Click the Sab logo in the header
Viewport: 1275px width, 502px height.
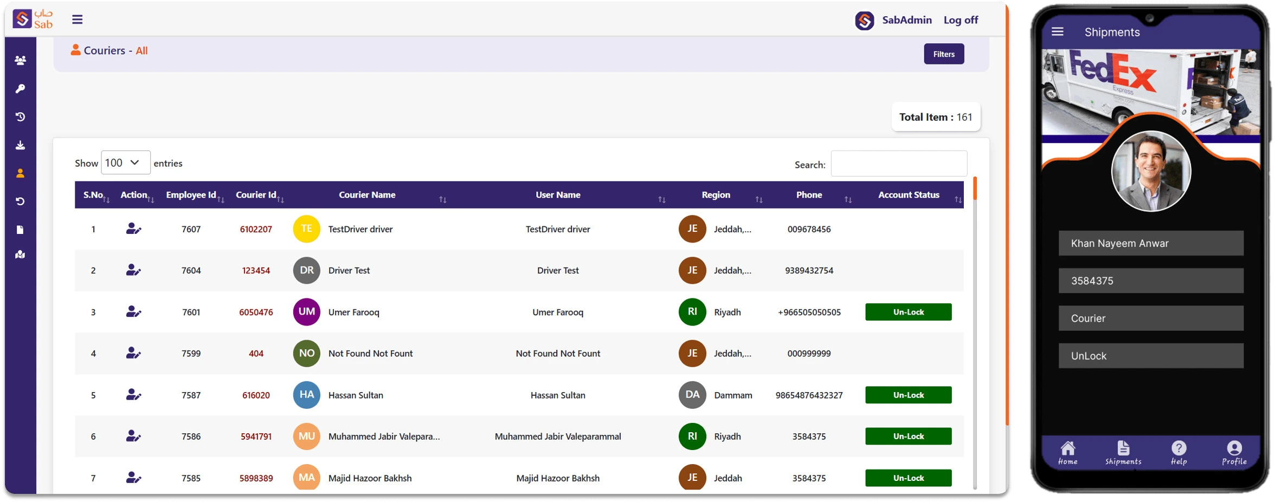coord(33,19)
